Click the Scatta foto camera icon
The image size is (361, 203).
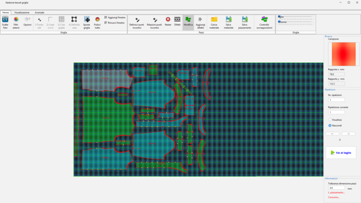coord(5,20)
